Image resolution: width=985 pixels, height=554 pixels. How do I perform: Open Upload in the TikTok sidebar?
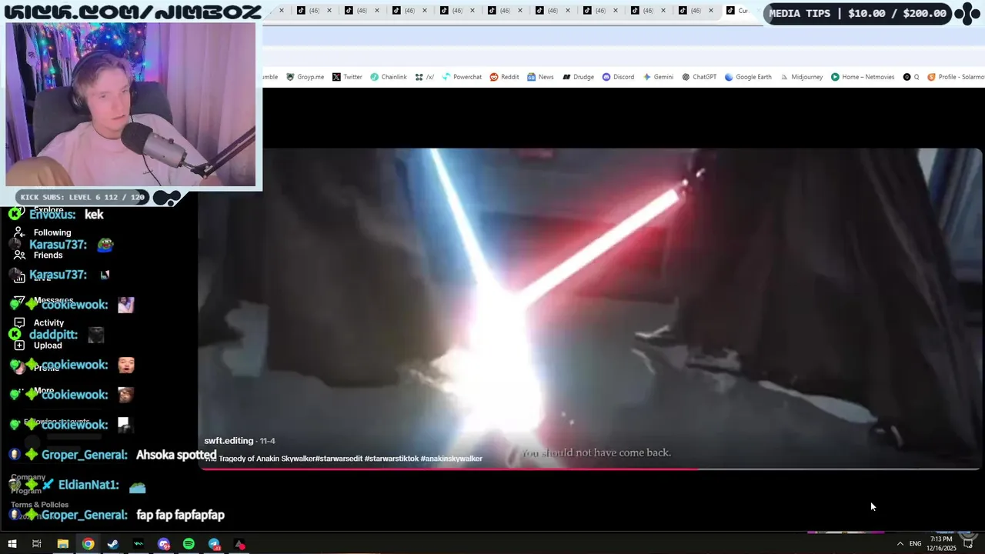pos(38,345)
